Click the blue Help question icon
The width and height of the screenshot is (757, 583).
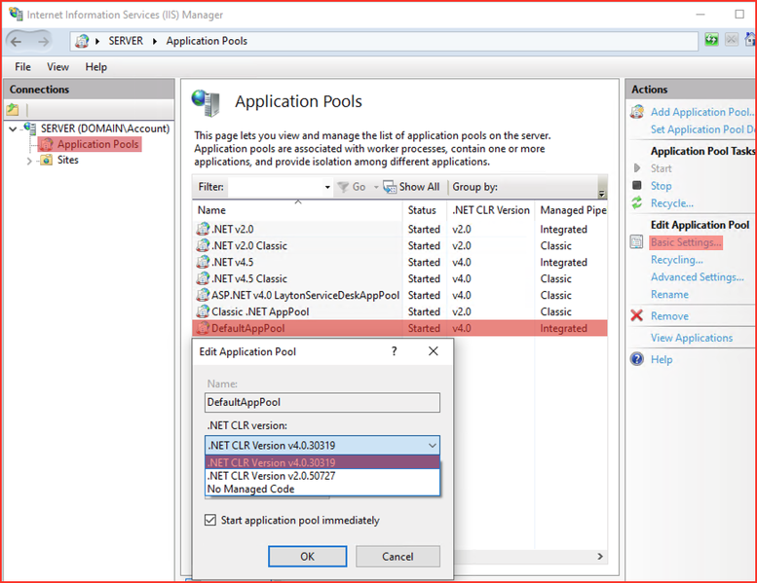click(x=637, y=359)
